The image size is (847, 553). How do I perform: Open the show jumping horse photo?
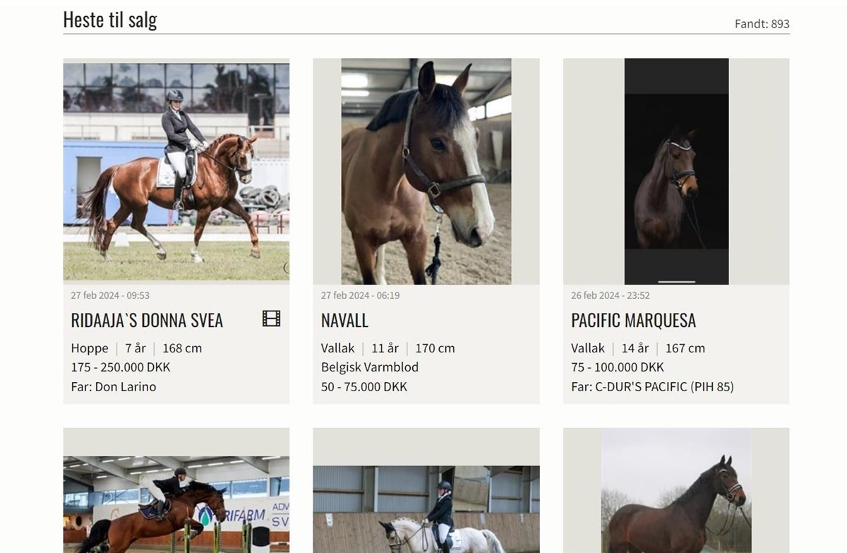(x=176, y=504)
